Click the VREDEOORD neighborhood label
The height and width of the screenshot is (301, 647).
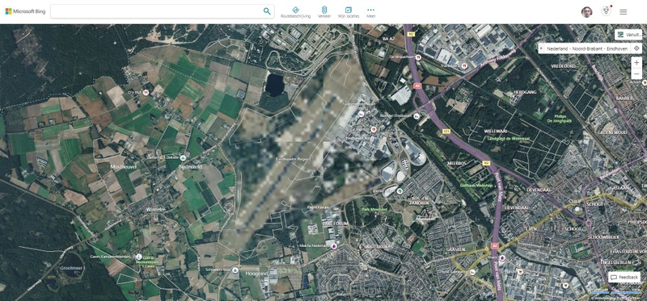[563, 66]
